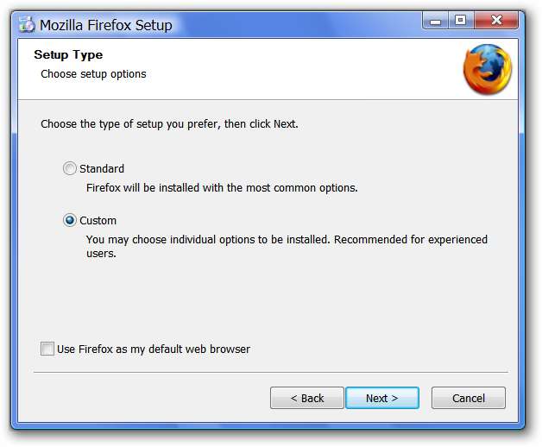Close the Firefox Setup window
Screen dimensions: 542x447
[x=495, y=21]
